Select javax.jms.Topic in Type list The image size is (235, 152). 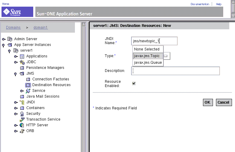click(148, 56)
